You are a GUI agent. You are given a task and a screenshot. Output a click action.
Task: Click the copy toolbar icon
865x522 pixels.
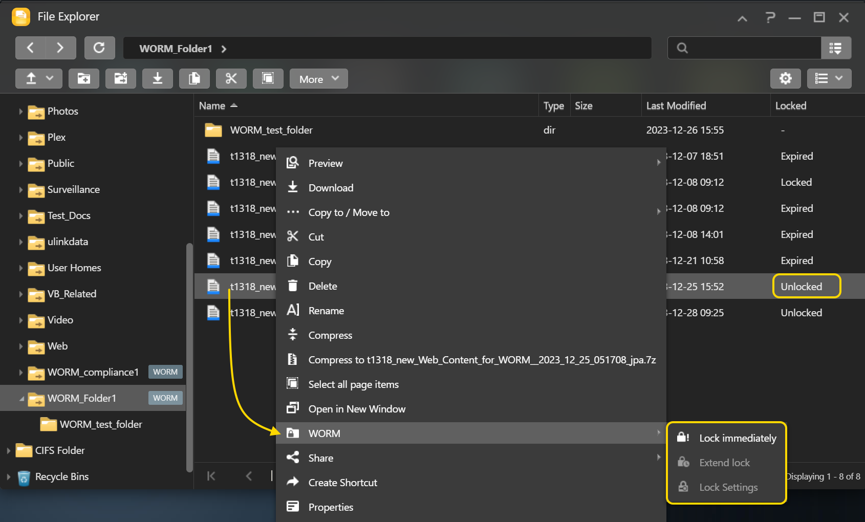click(194, 79)
